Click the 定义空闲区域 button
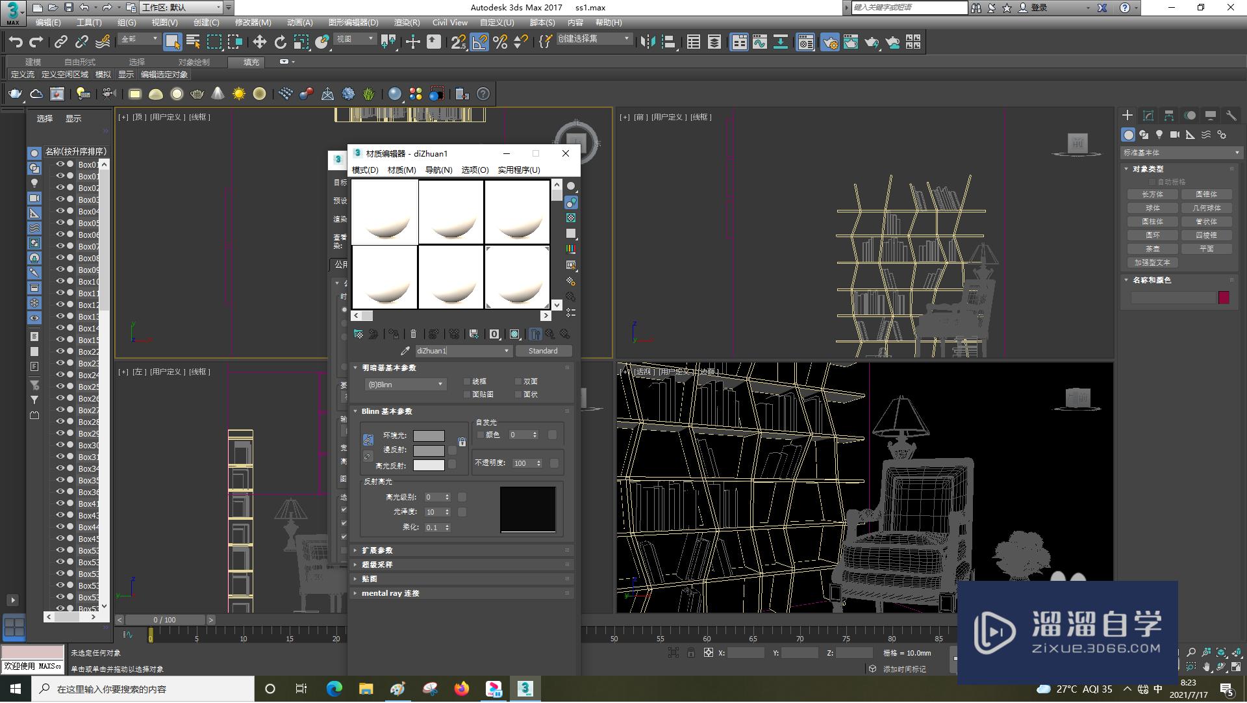The height and width of the screenshot is (703, 1247). [65, 75]
